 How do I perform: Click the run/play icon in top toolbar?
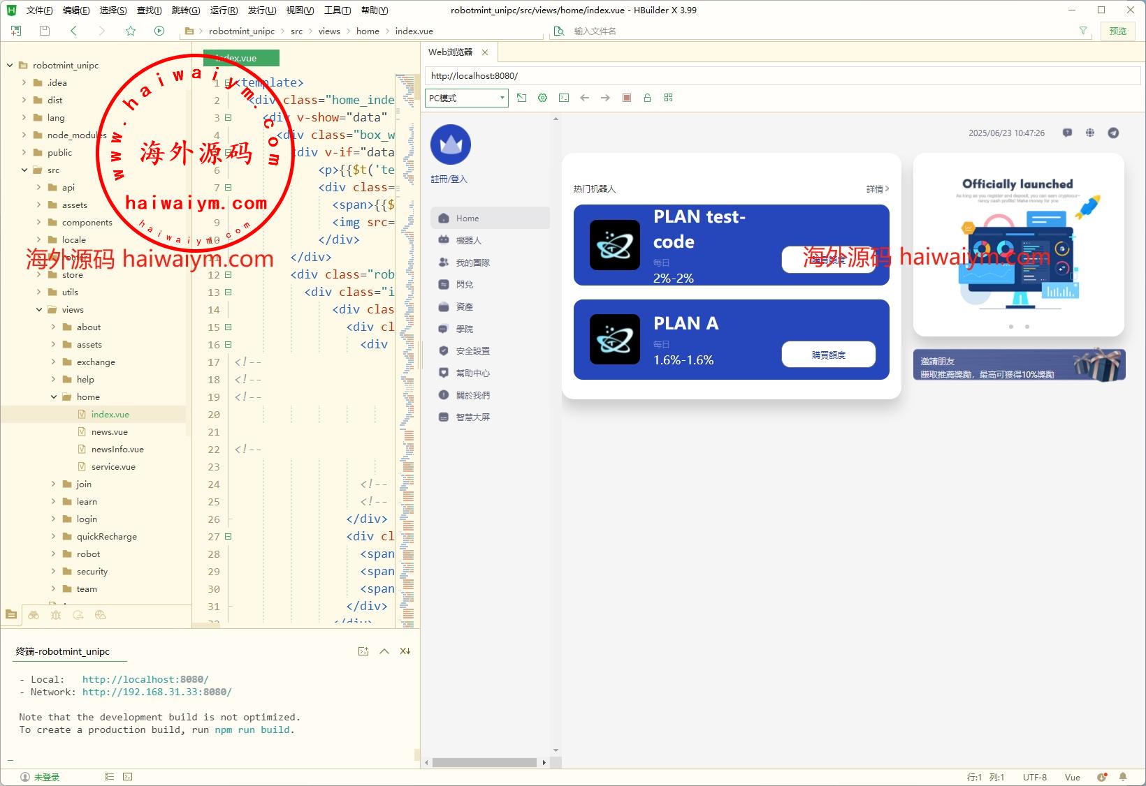pos(159,31)
